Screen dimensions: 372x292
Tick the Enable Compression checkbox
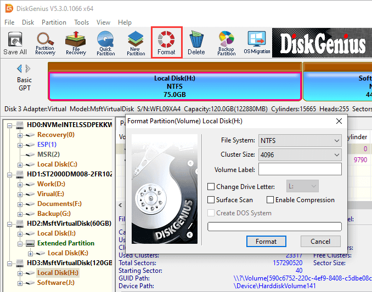coord(270,200)
